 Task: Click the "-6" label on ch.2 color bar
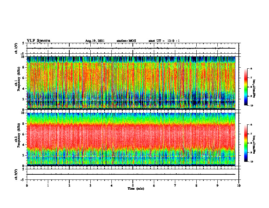251,125
